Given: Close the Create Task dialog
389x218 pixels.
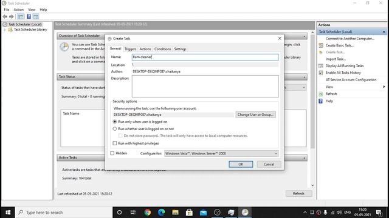Looking at the screenshot, I should coord(280,39).
